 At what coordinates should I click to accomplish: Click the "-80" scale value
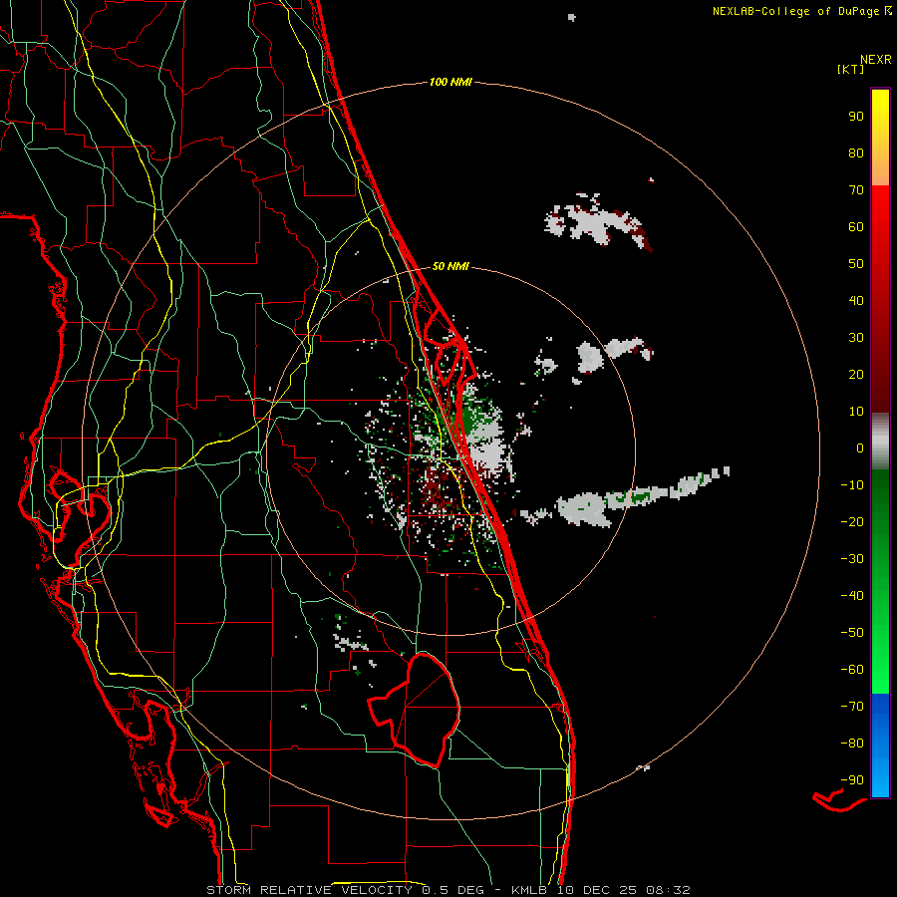tap(852, 744)
